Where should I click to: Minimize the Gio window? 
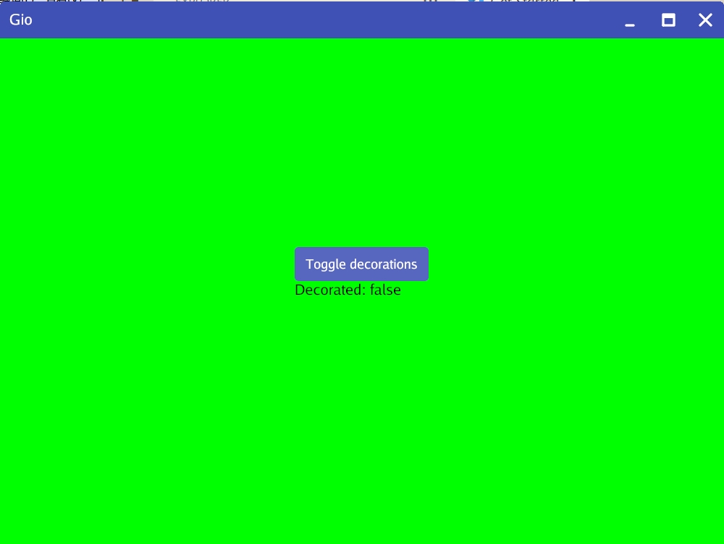(x=630, y=20)
